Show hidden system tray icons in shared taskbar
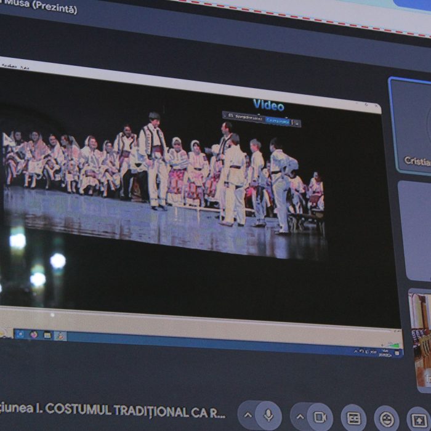This screenshot has height=431, width=431. tap(356, 352)
